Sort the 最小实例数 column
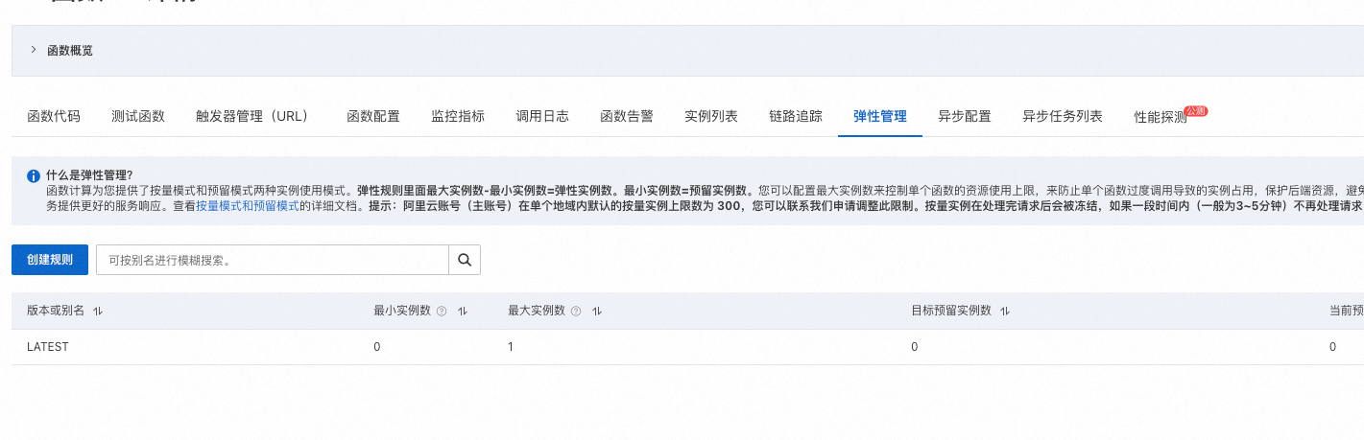The width and height of the screenshot is (1364, 440). pyautogui.click(x=463, y=312)
